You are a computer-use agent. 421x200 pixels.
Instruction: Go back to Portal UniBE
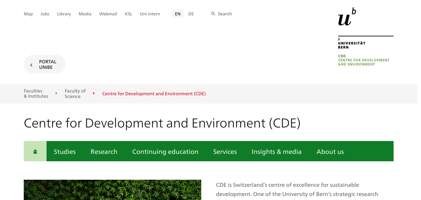(x=45, y=64)
